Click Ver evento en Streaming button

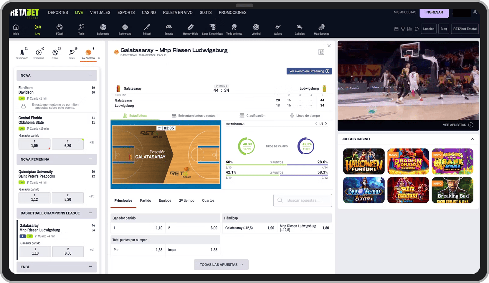pos(309,71)
